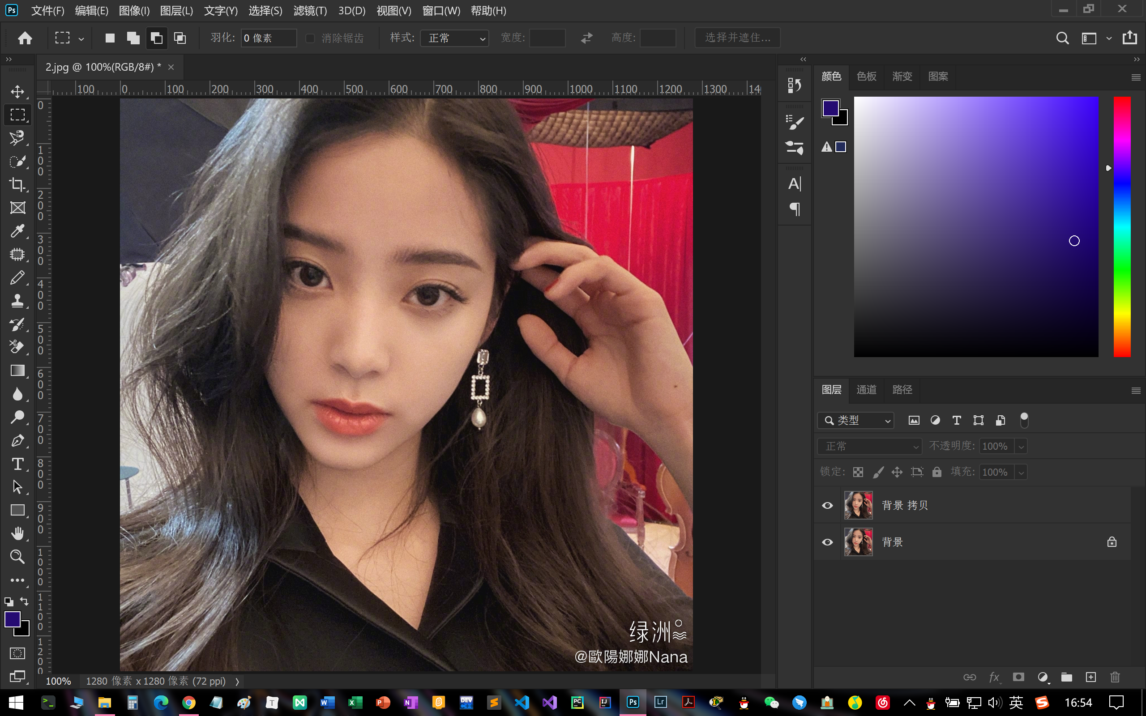The image size is (1146, 716).
Task: Select the Rectangle shape tool
Action: point(17,510)
